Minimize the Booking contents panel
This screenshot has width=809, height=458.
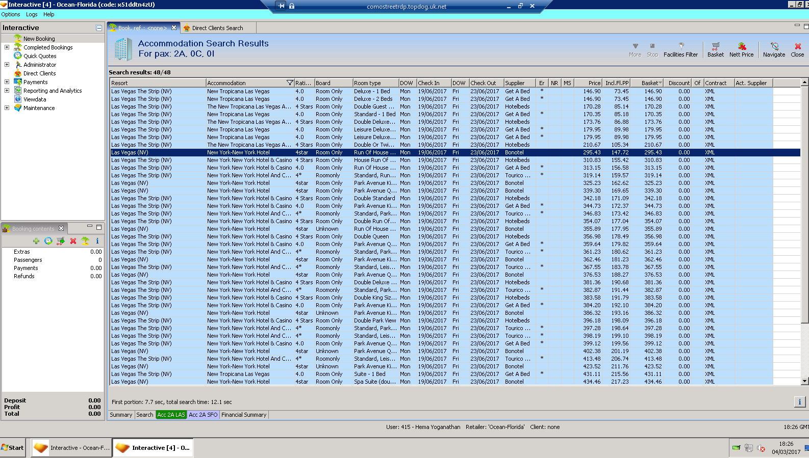[90, 227]
